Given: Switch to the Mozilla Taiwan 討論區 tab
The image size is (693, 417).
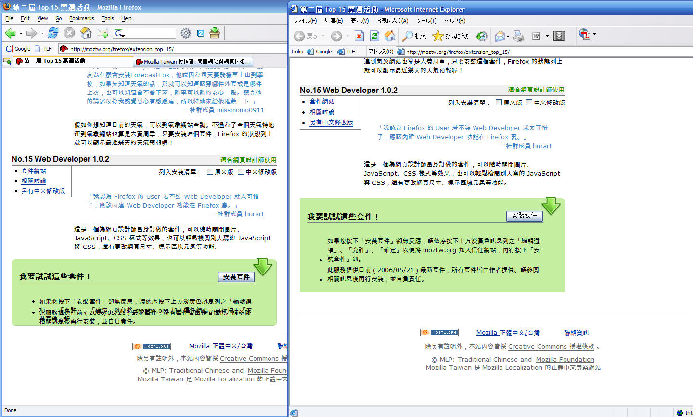Looking at the screenshot, I should click(193, 62).
